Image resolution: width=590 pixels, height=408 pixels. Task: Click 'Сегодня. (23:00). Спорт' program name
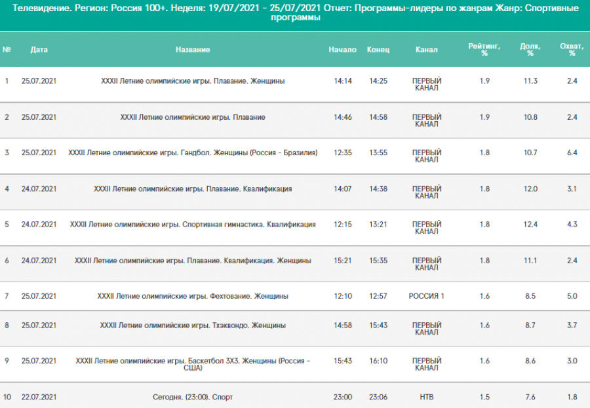(x=193, y=397)
